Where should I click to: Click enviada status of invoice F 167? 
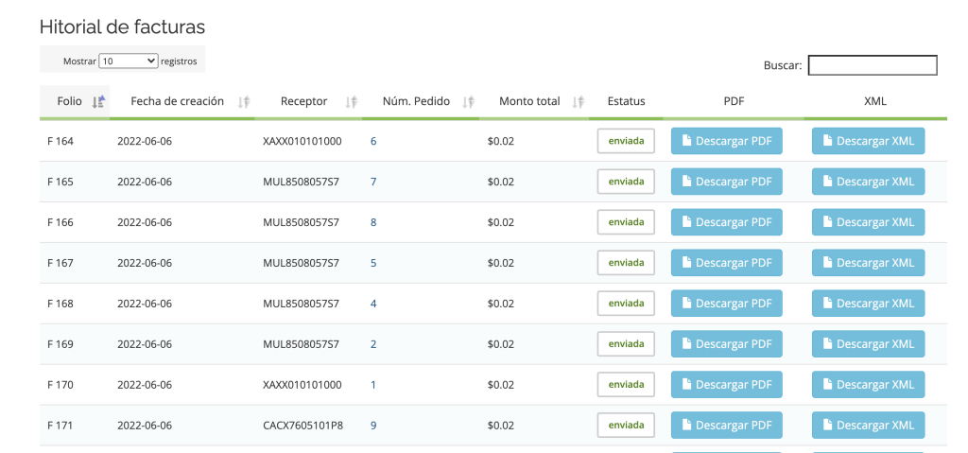(626, 263)
